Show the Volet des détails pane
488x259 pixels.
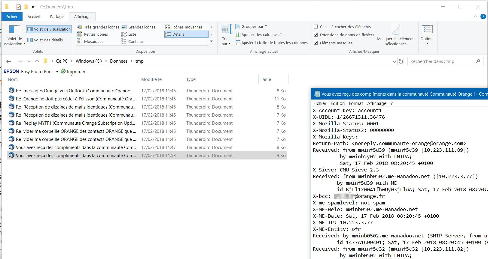coord(45,40)
